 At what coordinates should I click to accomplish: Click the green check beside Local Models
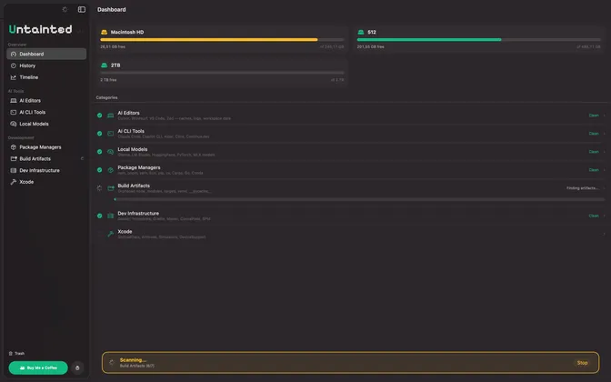99,152
